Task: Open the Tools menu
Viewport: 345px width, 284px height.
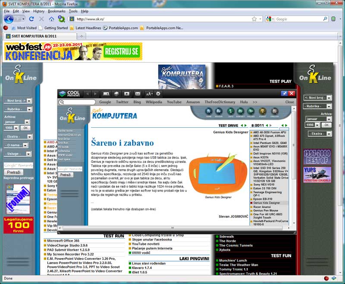Action: tap(73, 11)
